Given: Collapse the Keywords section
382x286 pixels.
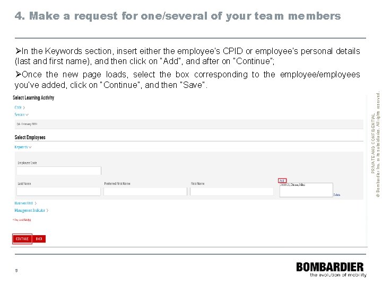Looking at the screenshot, I should [x=23, y=147].
